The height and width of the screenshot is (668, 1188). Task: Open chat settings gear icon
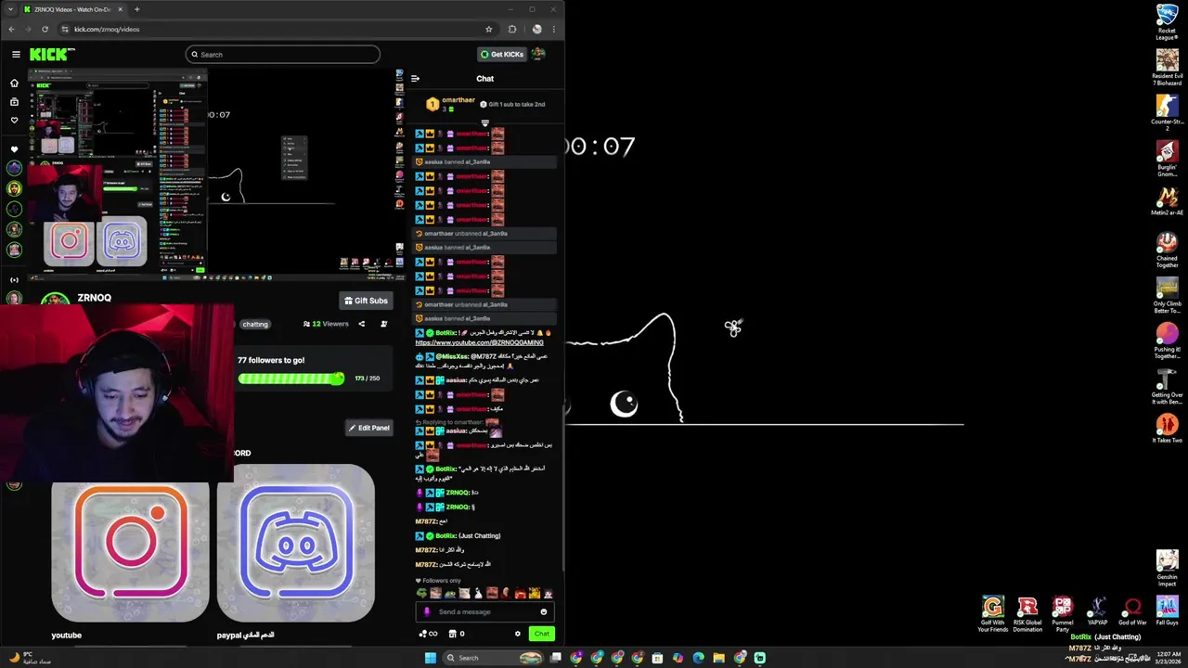click(518, 634)
